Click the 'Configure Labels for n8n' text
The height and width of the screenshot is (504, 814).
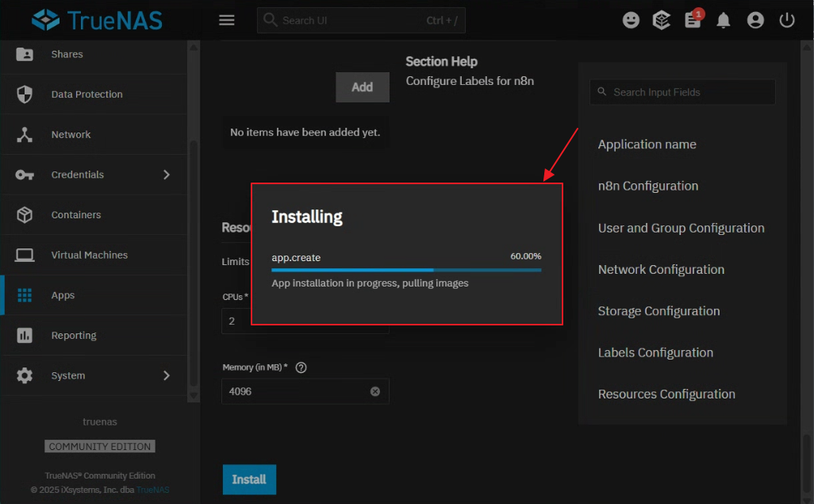(470, 81)
